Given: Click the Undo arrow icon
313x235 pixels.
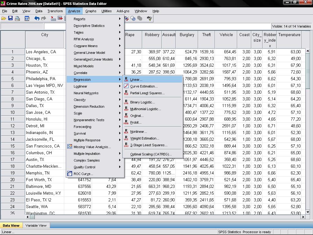Looking at the screenshot, I should pyautogui.click(x=37, y=18).
